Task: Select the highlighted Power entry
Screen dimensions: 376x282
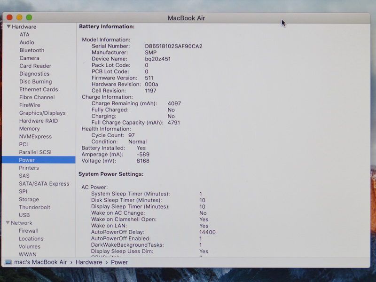Action: coord(39,160)
